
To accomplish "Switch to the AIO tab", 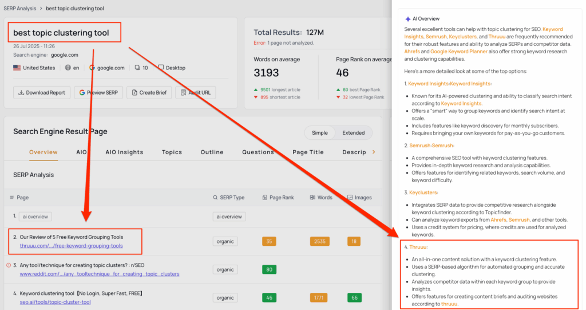I will point(81,152).
